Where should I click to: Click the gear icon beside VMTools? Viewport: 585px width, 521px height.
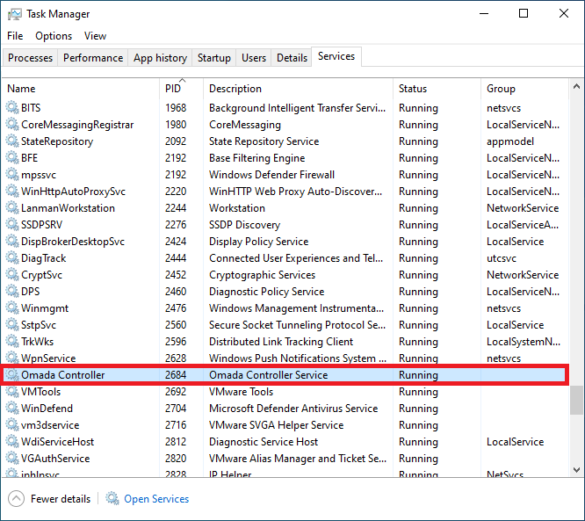pos(12,392)
